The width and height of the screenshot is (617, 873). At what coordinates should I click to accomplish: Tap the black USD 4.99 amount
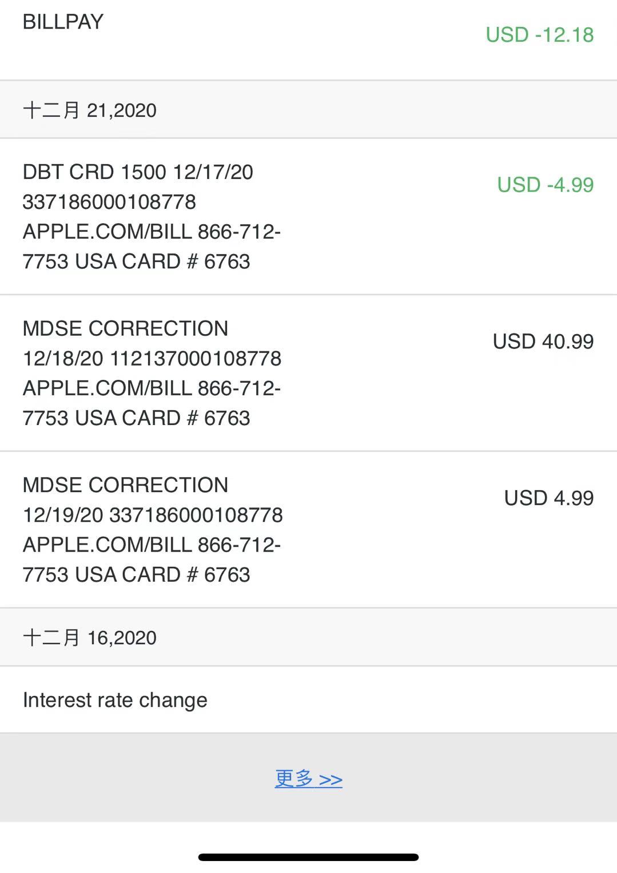[x=548, y=498]
